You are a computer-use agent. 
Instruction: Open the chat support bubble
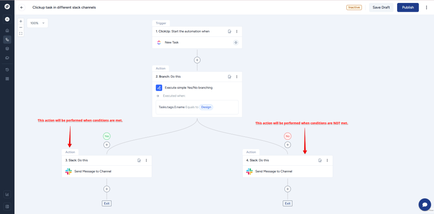point(424,204)
